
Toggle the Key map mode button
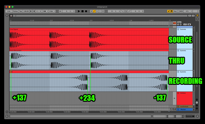point(175,11)
